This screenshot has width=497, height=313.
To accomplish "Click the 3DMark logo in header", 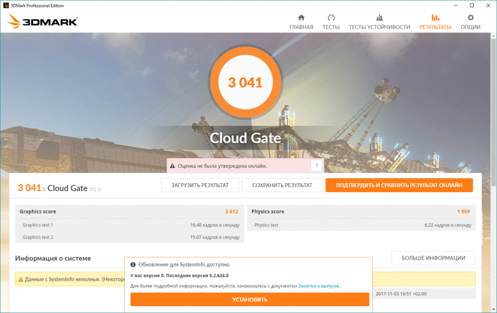I will click(x=42, y=21).
